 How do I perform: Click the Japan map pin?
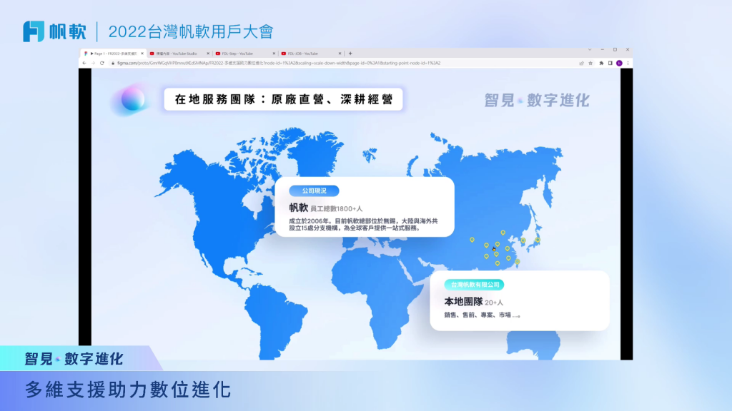[x=538, y=240]
